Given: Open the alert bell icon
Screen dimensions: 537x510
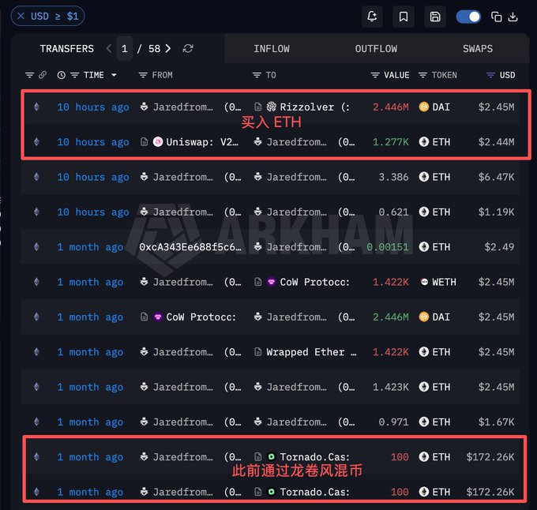Looking at the screenshot, I should 372,17.
